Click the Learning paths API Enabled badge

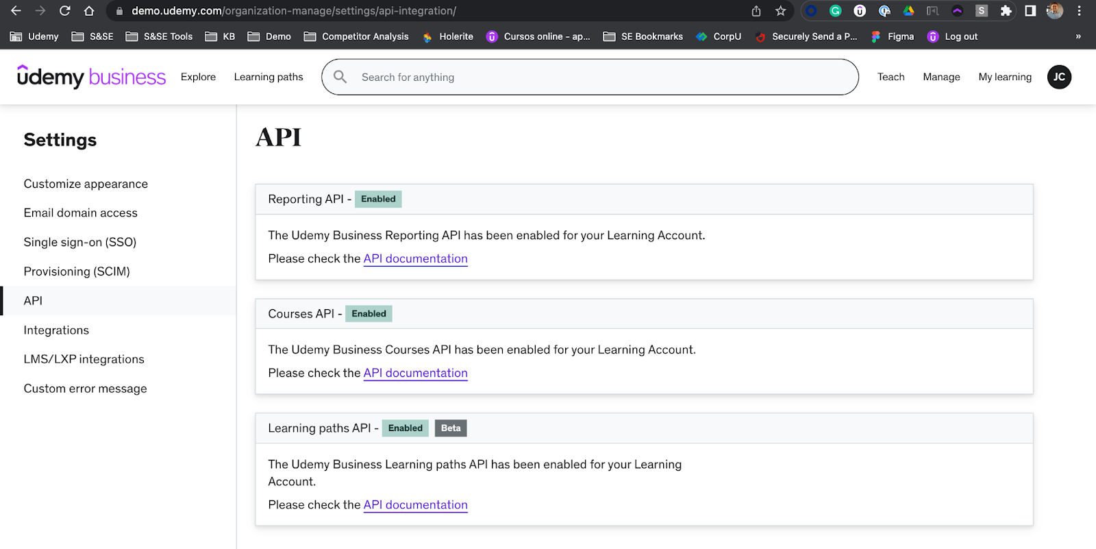[406, 428]
